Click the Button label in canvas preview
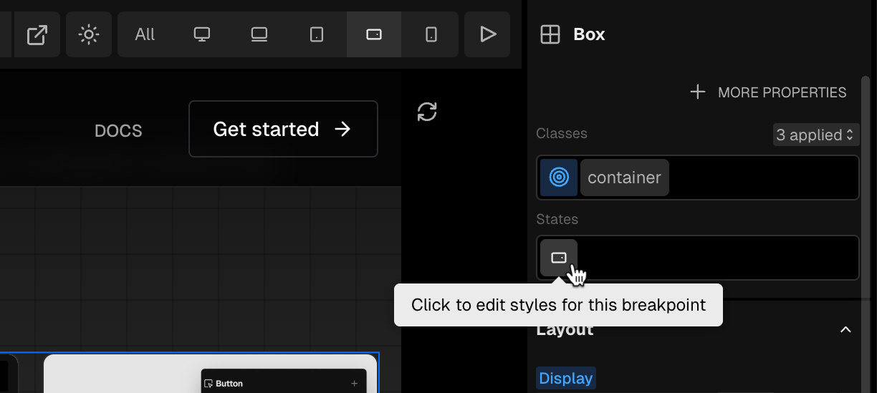This screenshot has width=877, height=393. click(229, 384)
